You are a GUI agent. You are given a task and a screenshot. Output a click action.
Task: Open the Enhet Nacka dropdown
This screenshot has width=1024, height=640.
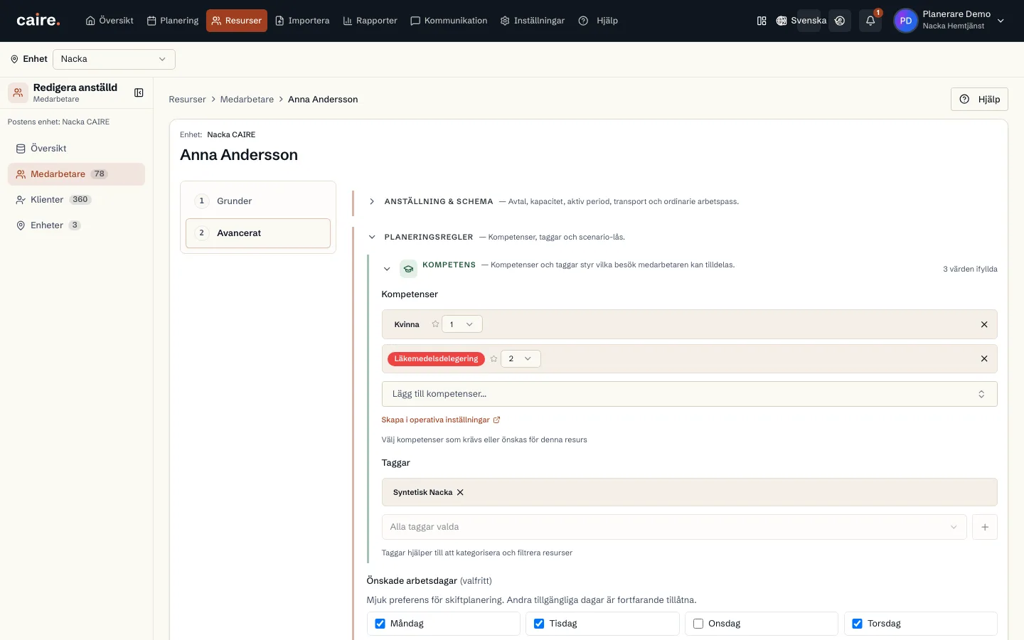114,59
